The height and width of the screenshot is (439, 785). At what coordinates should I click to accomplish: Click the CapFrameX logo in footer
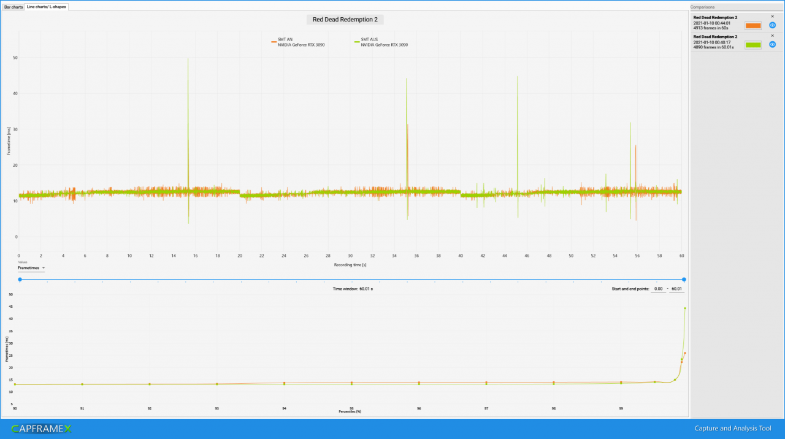tap(41, 429)
